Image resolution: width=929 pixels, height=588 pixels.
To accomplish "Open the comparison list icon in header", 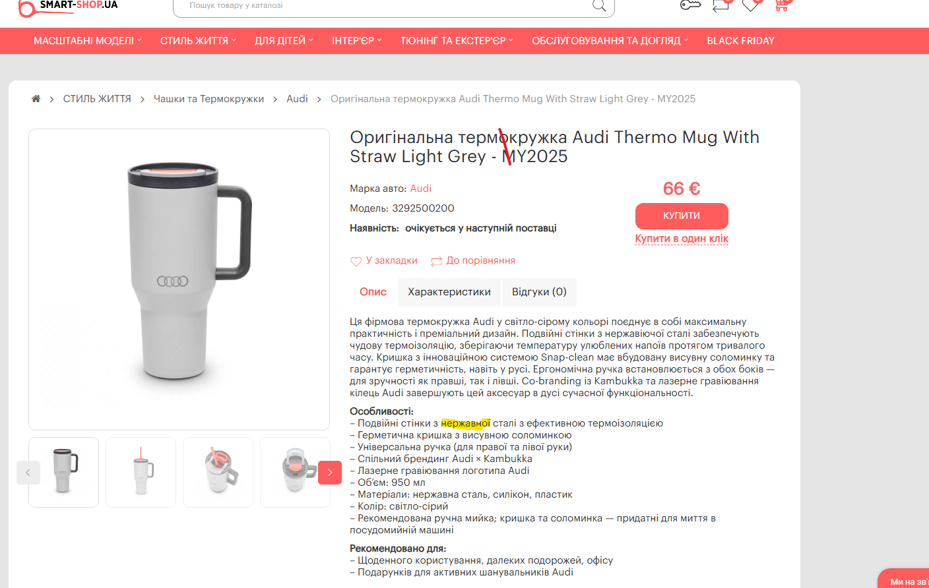I will tap(721, 5).
